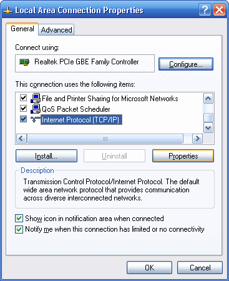Toggle Show icon in notification area checkbox

(19, 219)
